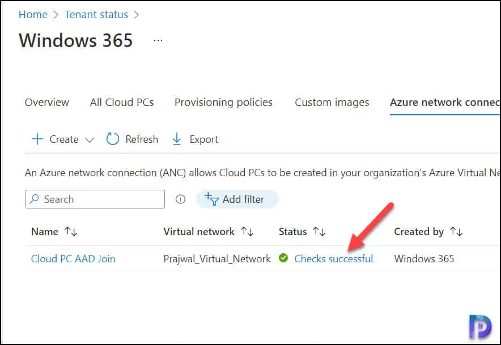Screen dimensions: 501x345
Task: Click the Virtual network column header
Action: 199,231
